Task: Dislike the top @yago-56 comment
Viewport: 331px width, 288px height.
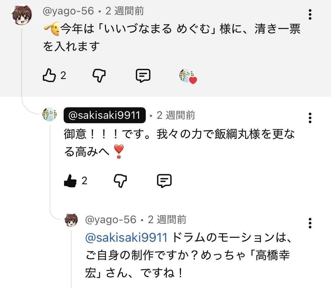Action: click(99, 76)
